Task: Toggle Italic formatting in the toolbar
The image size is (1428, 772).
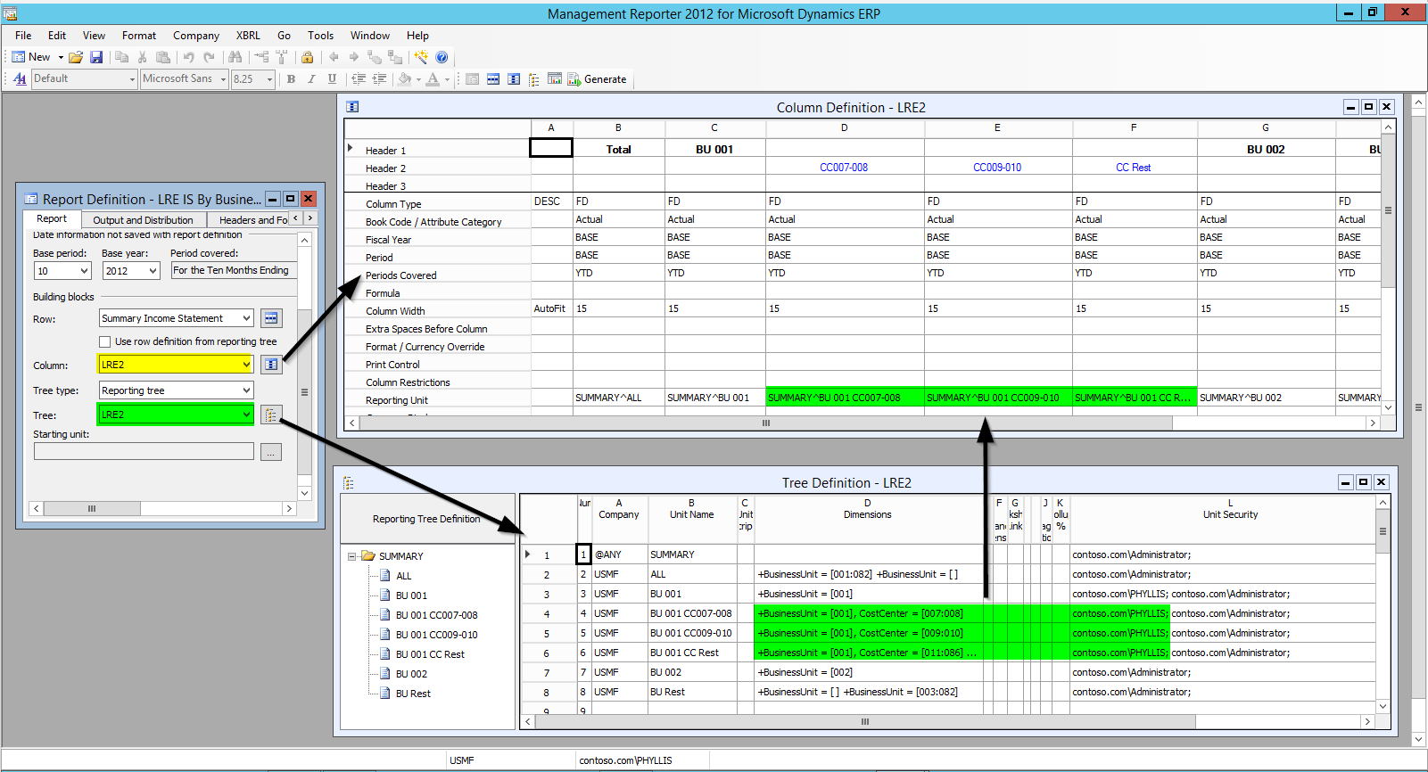Action: tap(311, 79)
